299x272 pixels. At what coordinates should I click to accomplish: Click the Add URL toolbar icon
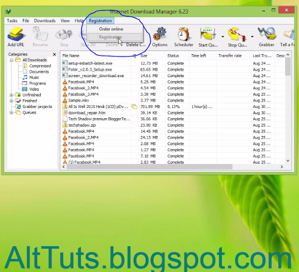point(16,34)
